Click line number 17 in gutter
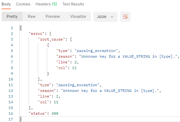Image resolution: width=180 pixels, height=122 pixels. [11, 119]
